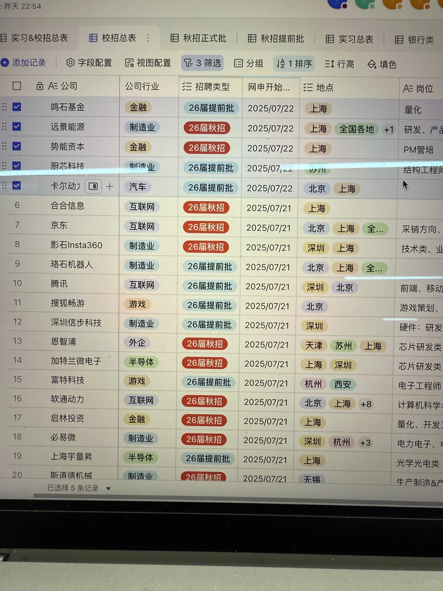443x591 pixels.
Task: Uncheck the 鸣石基金 row checkbox
Action: click(x=17, y=107)
